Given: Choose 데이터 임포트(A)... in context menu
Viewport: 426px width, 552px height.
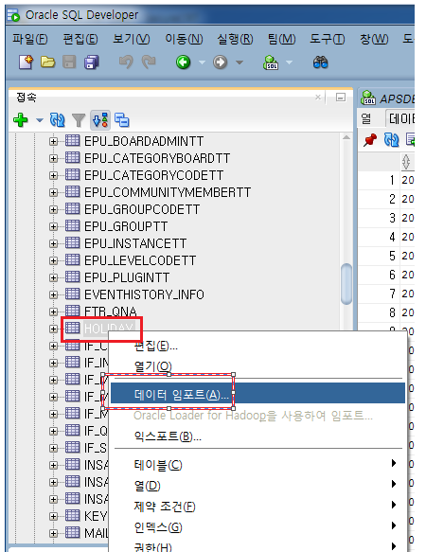Looking at the screenshot, I should coord(257,393).
